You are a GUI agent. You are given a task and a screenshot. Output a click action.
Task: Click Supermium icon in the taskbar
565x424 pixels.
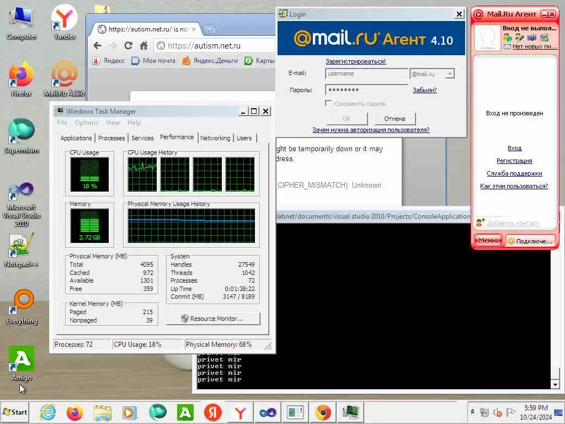(x=157, y=412)
